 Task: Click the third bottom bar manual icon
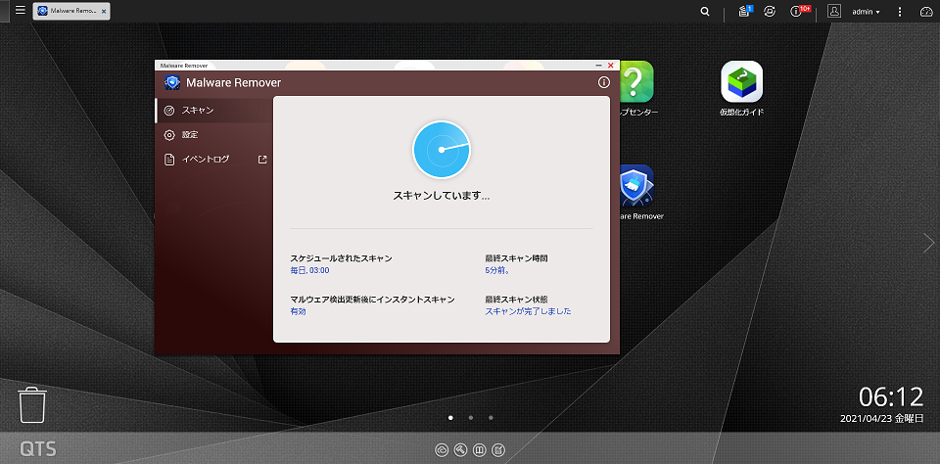(x=479, y=450)
